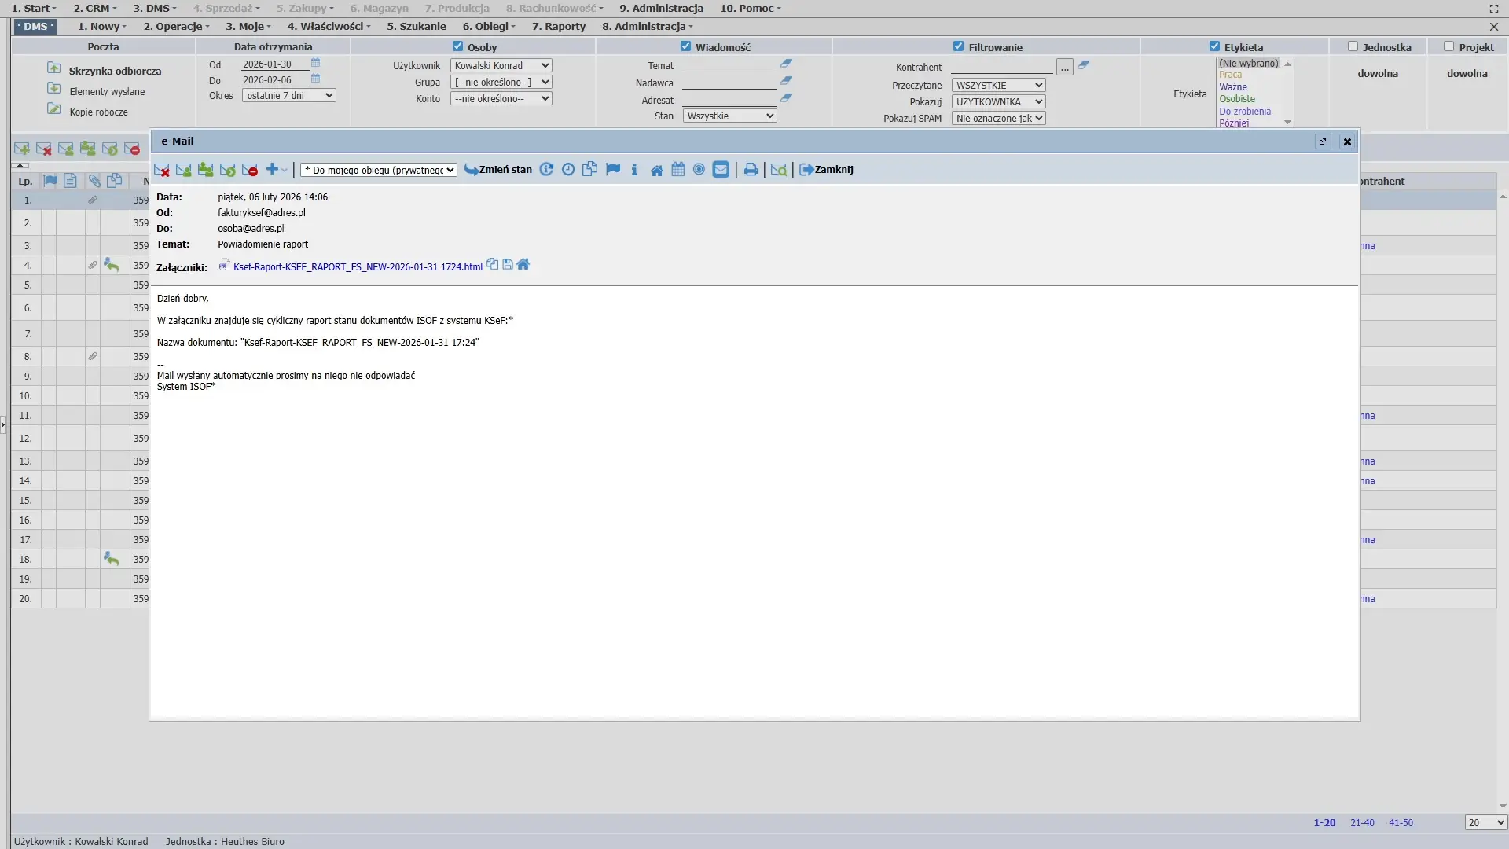This screenshot has width=1509, height=849.
Task: Open the Przeczytane WSZYSTKIE dropdown
Action: click(x=998, y=86)
